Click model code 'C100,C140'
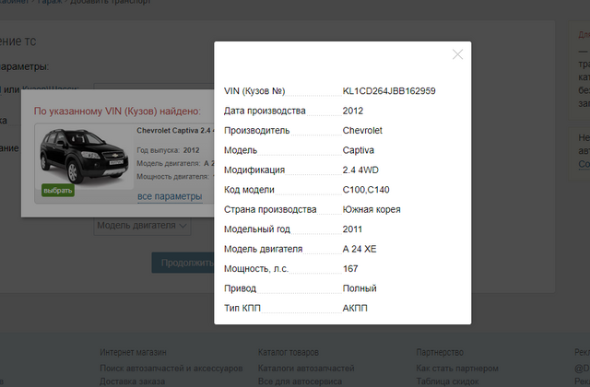This screenshot has height=387, width=590. click(366, 190)
